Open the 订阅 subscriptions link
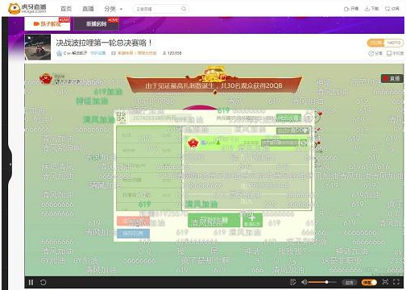 coord(392,9)
